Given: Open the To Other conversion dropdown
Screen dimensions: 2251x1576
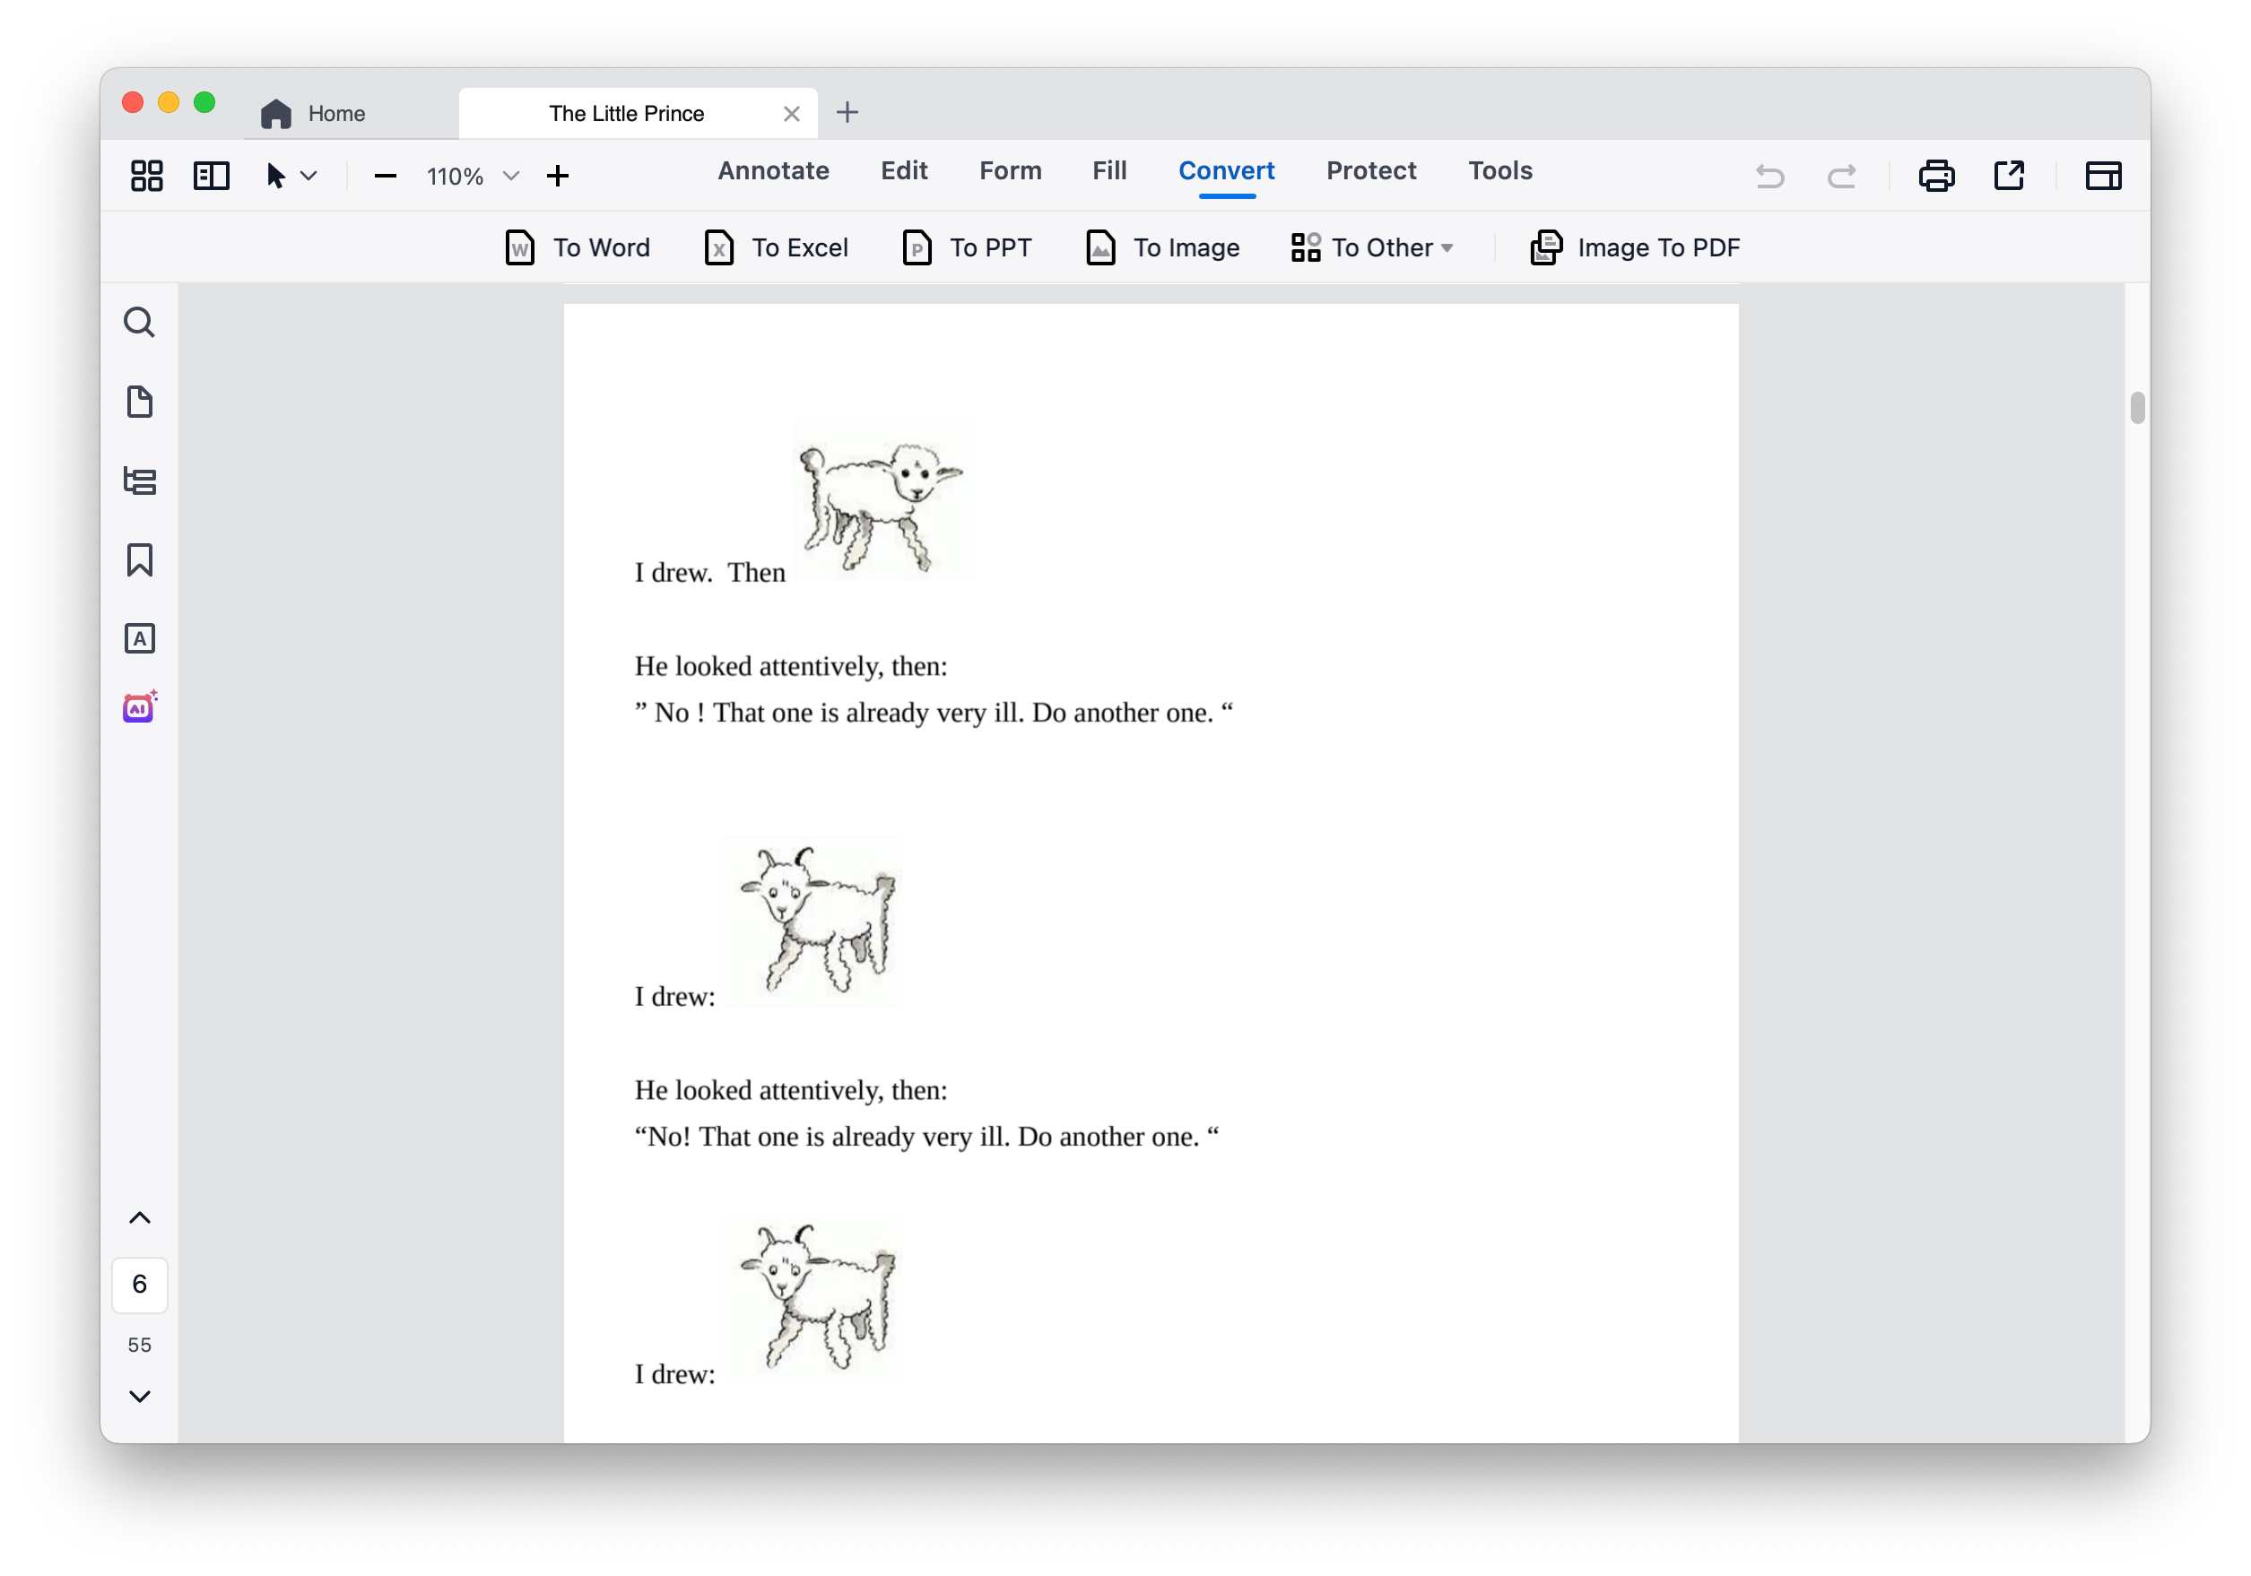Looking at the screenshot, I should click(x=1372, y=248).
